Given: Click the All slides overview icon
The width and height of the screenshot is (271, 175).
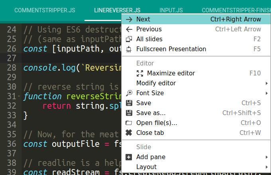Looking at the screenshot, I should click(x=129, y=39).
